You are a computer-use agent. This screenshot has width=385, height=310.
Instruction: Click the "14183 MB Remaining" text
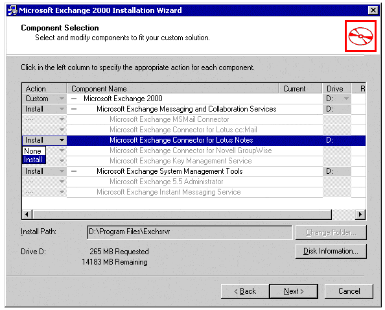(x=115, y=262)
